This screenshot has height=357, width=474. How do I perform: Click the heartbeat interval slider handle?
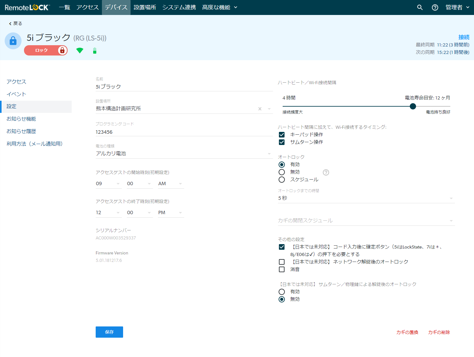click(x=413, y=106)
